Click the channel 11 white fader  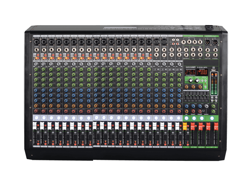pos(109,126)
